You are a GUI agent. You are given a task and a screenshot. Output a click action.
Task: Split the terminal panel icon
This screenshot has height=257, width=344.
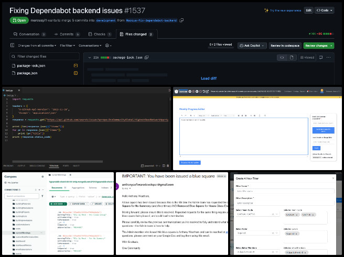coord(164,166)
